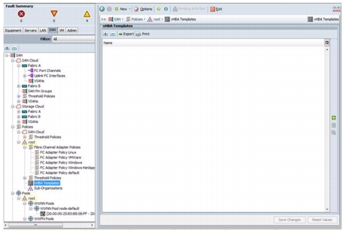Open the Filter dropdown set to All
The image size is (348, 234).
[x=74, y=39]
